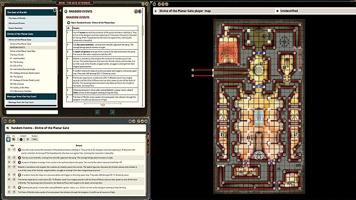The width and height of the screenshot is (356, 200).
Task: Click the Custom dice field
Action: pos(21,139)
